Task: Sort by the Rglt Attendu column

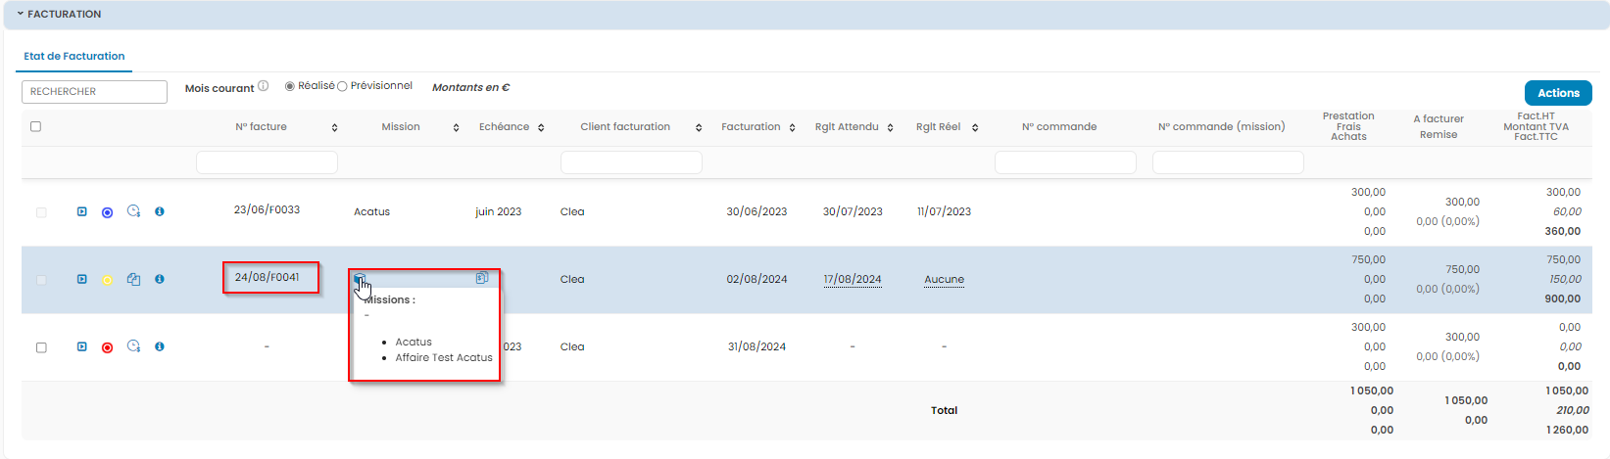Action: pyautogui.click(x=890, y=127)
